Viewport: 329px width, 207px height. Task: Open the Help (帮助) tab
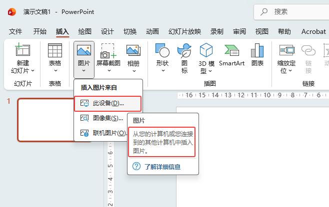click(x=284, y=31)
